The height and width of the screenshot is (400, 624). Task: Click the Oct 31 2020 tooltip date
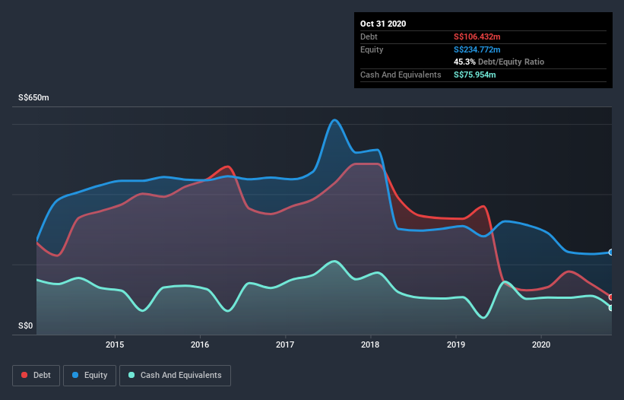[x=383, y=24]
